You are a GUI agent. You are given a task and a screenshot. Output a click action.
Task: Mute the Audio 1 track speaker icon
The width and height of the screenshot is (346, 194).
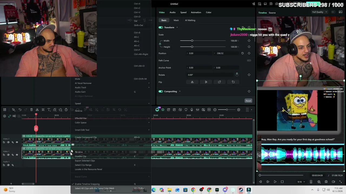click(x=8, y=165)
